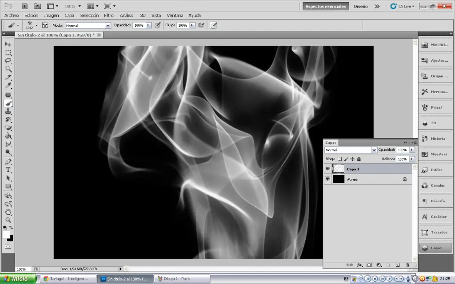Select the Rectangle shape tool

(x=8, y=186)
